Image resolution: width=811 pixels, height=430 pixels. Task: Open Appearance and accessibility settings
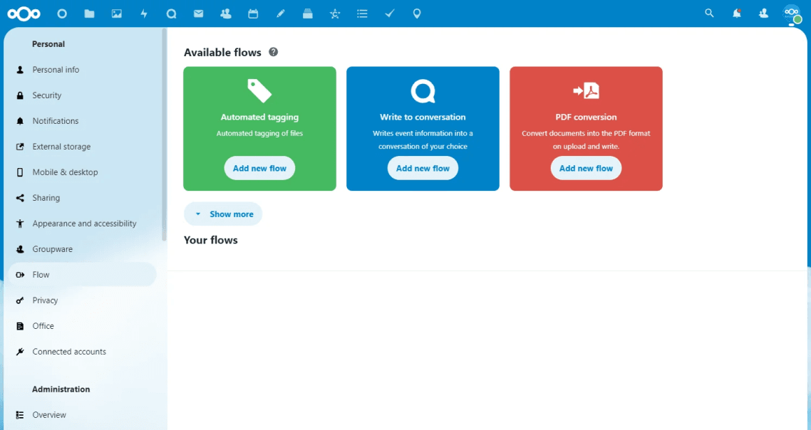[x=84, y=224]
